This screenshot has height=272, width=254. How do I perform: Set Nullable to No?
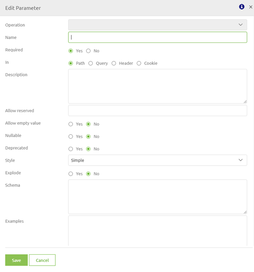coord(88,137)
